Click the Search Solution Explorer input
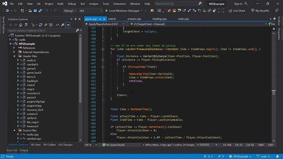Screen dimensions: 283x159 pos(42,30)
